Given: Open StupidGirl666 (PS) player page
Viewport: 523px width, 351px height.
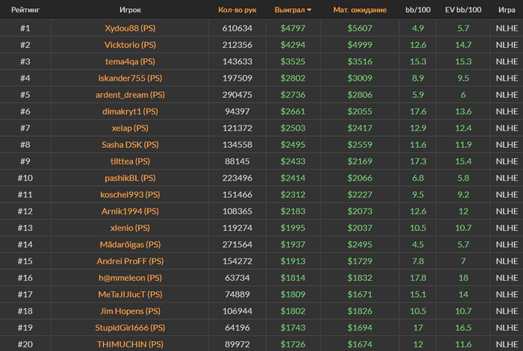Looking at the screenshot, I should pos(130,328).
